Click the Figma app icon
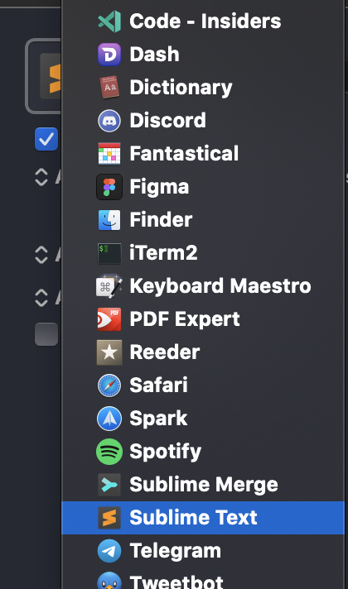This screenshot has height=589, width=348. point(109,187)
